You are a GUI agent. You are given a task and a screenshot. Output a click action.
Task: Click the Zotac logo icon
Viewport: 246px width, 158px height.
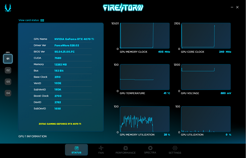(x=8, y=8)
